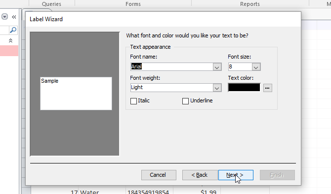Collapse the navigation pane with the double-chevron
The width and height of the screenshot is (331, 194).
point(14,17)
